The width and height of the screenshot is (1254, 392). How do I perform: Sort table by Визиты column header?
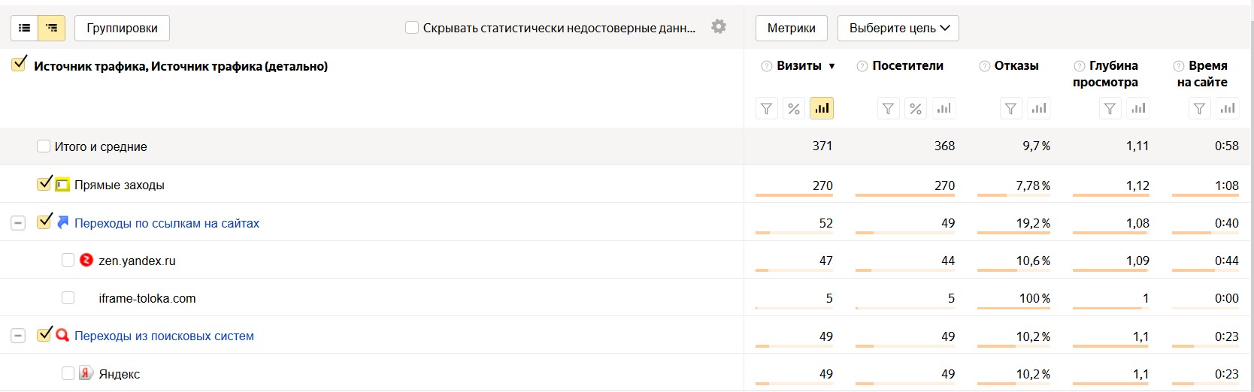[799, 66]
